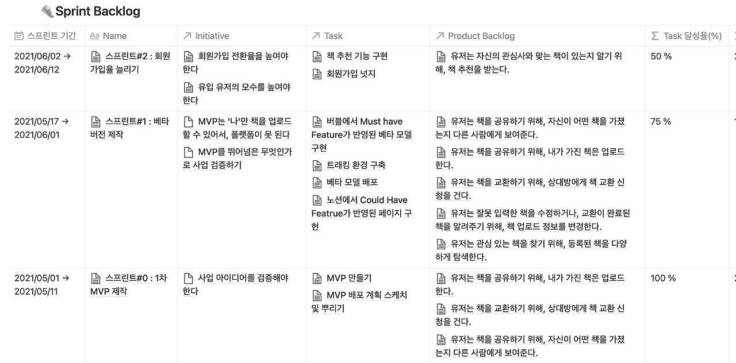Open the MVP 만들기 task page

349,278
